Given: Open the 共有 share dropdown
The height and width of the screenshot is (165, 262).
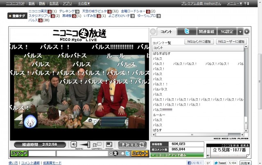Looking at the screenshot, I should [245, 163].
